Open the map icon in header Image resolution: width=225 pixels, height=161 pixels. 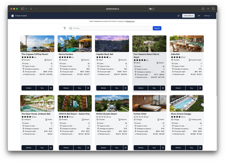pos(178,16)
